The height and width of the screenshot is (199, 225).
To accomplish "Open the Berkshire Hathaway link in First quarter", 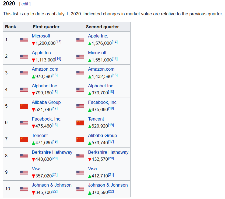I will 52,152.
